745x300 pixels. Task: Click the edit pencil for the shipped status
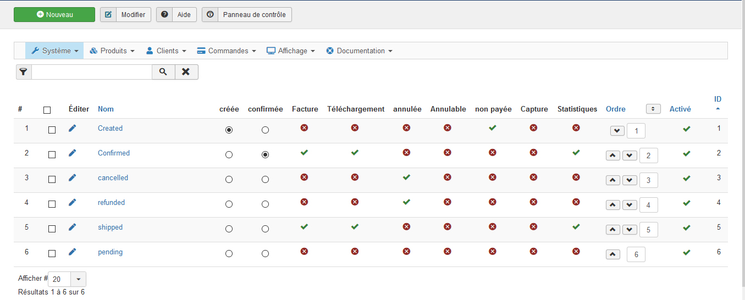pos(72,227)
